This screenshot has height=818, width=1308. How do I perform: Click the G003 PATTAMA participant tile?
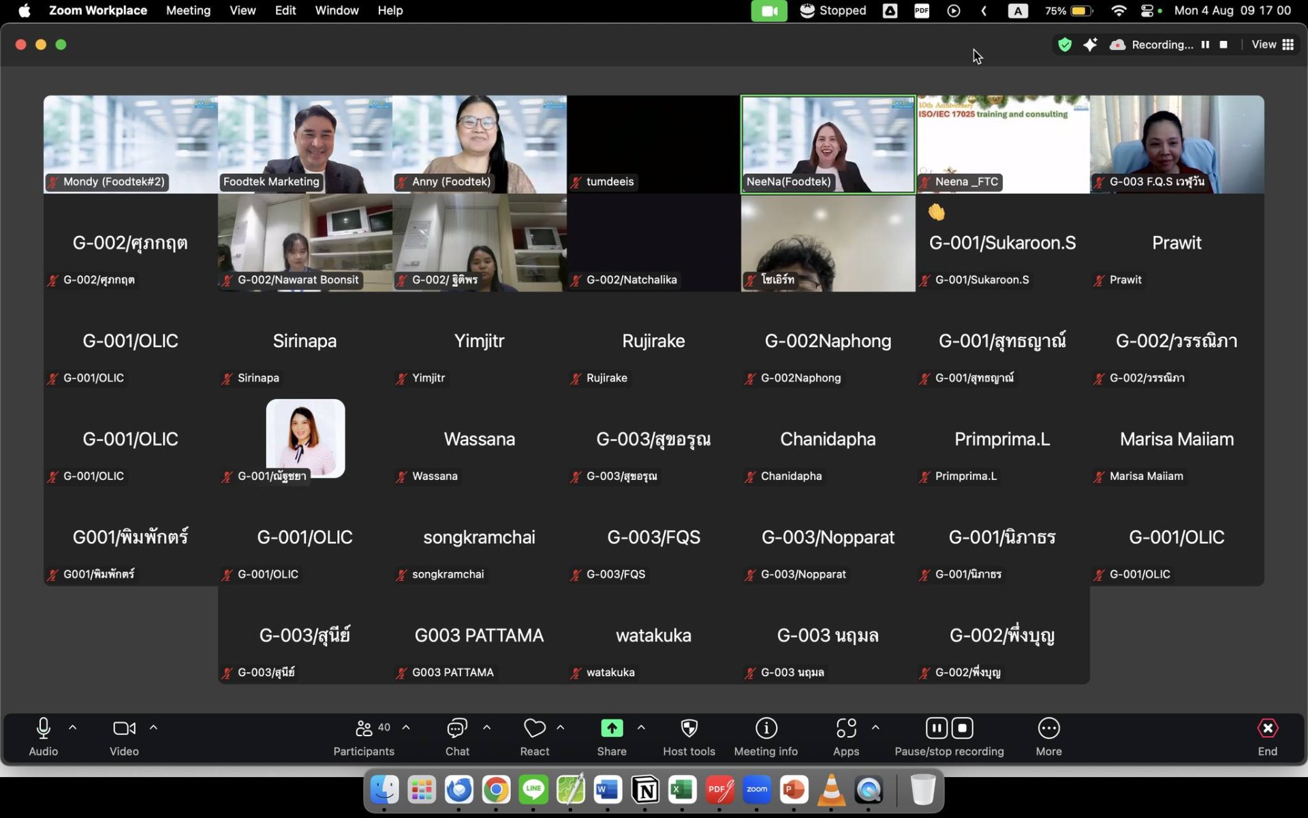[480, 635]
